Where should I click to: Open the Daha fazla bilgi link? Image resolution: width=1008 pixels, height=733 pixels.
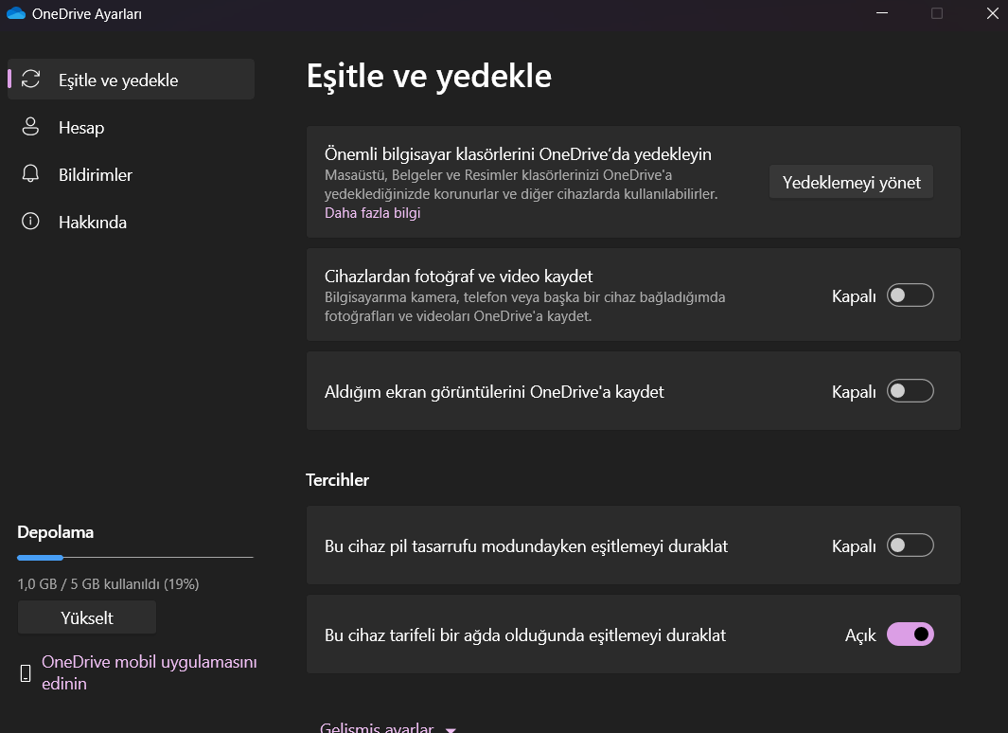[372, 213]
